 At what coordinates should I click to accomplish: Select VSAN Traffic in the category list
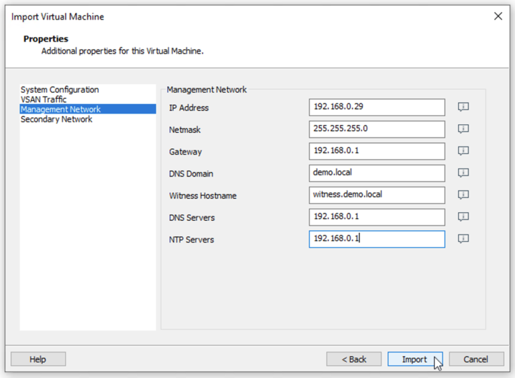click(x=44, y=99)
